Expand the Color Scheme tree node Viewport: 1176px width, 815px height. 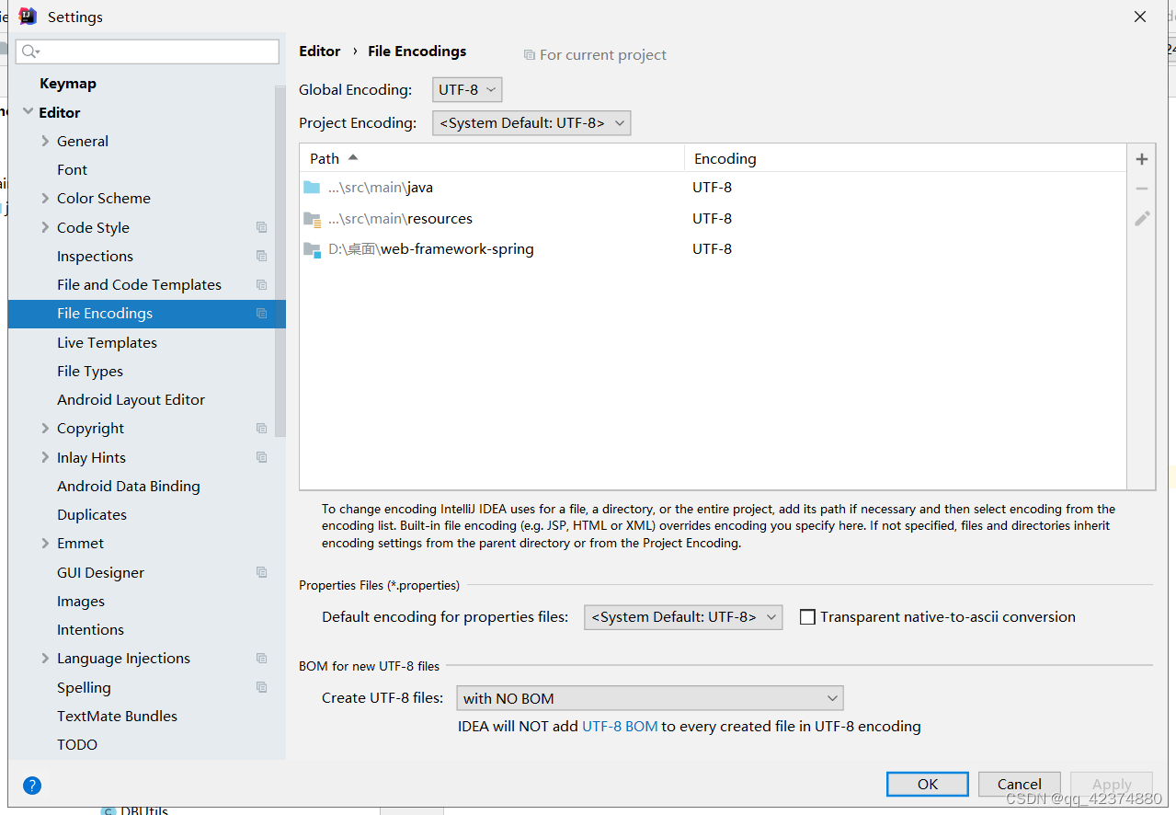(45, 199)
